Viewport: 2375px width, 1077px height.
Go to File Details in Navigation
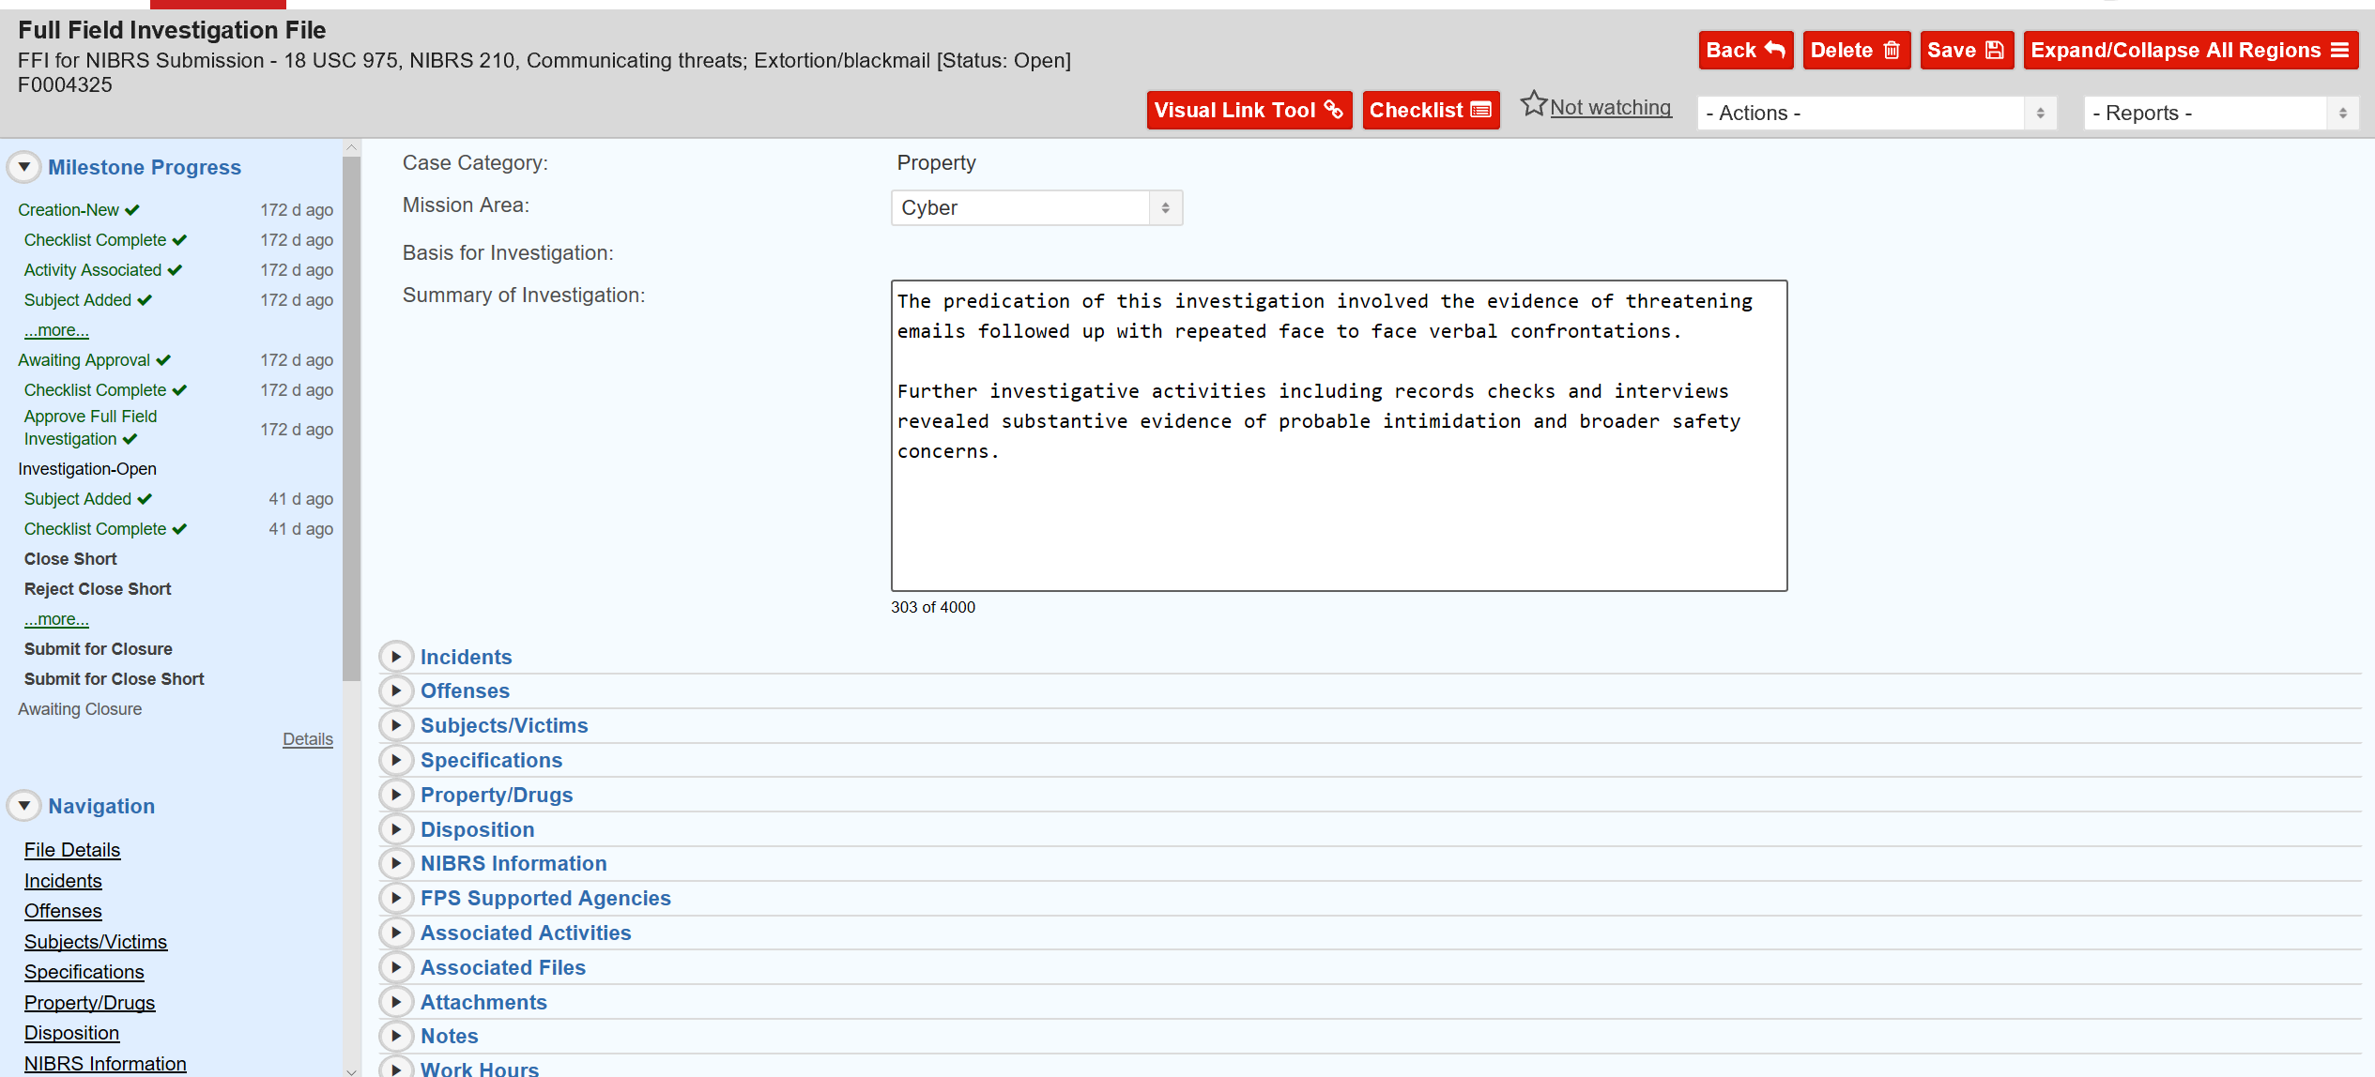(x=72, y=850)
